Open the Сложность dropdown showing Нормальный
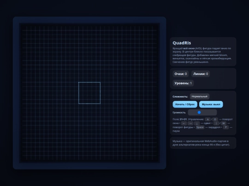This screenshot has width=249, height=186. tap(200, 96)
